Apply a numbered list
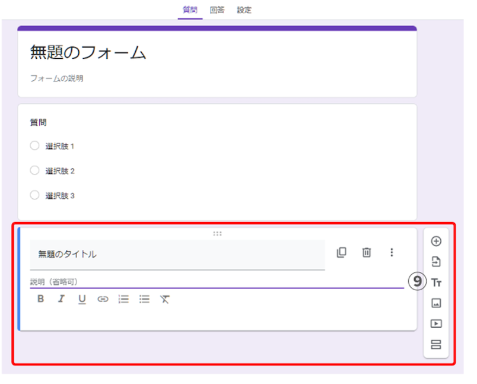This screenshot has width=477, height=384. (123, 299)
